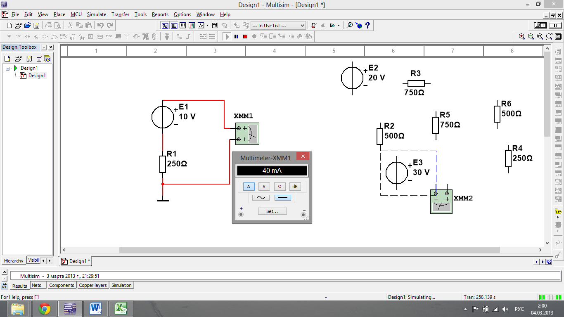Image resolution: width=564 pixels, height=317 pixels.
Task: Select Voltmeter mode V on multimeter
Action: point(264,187)
